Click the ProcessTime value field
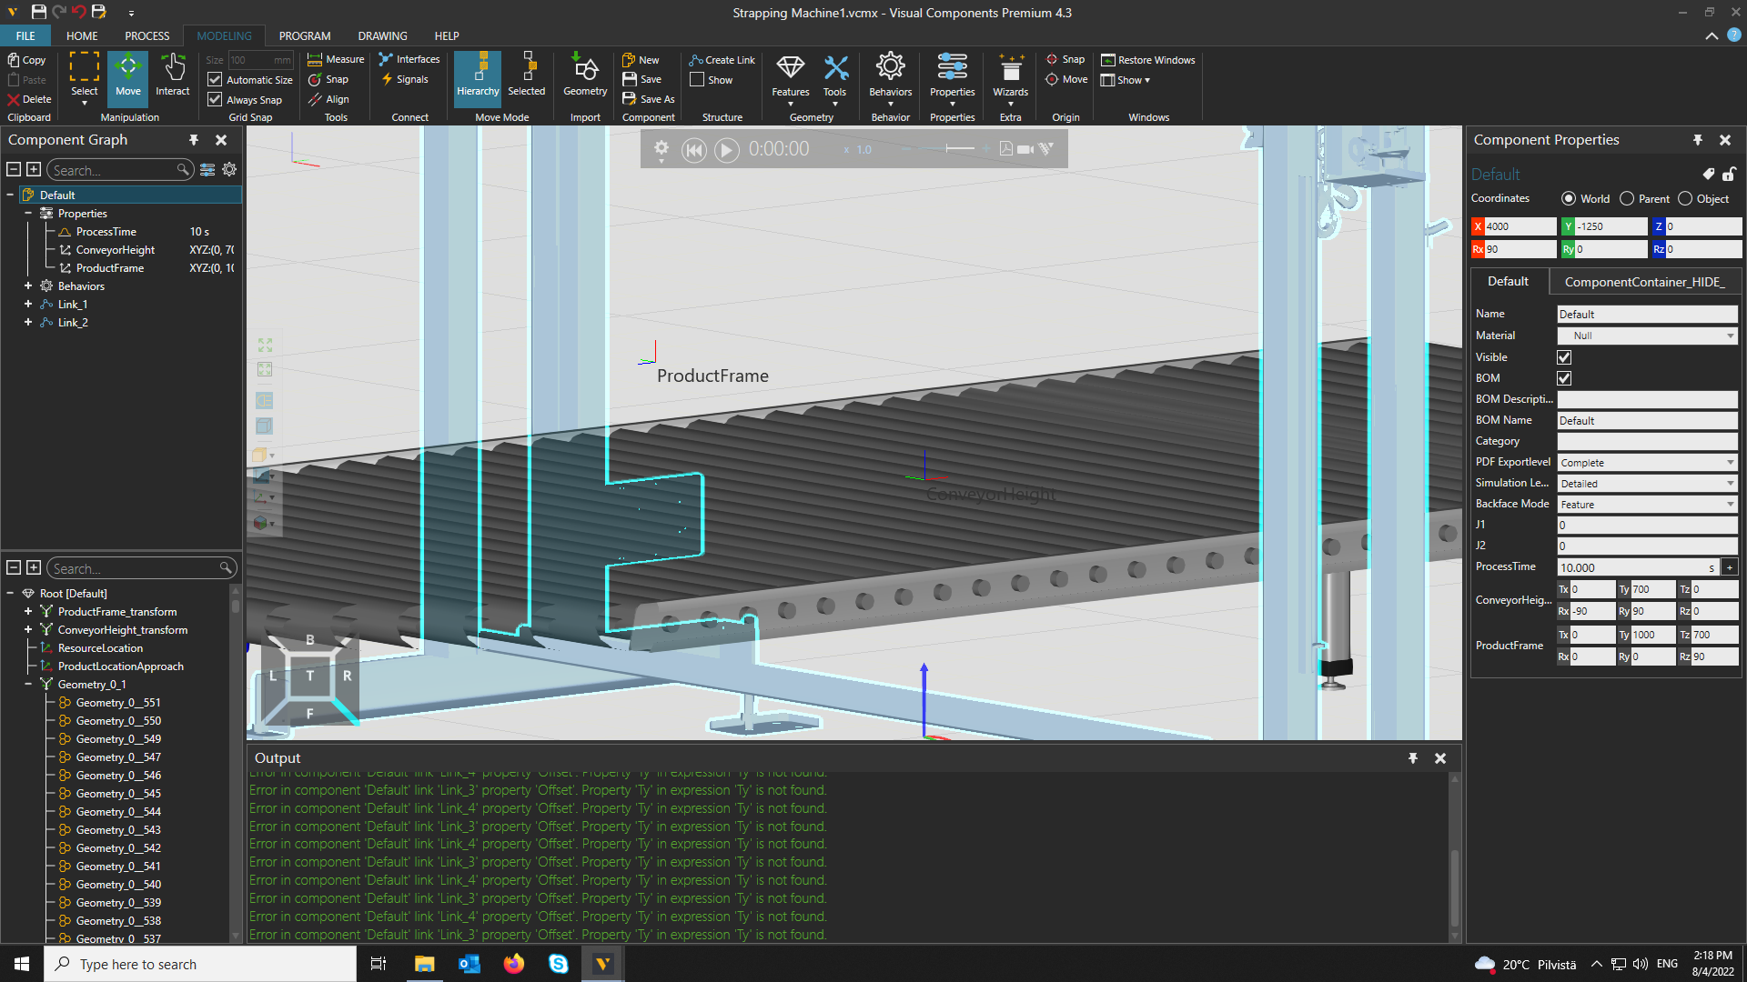Image resolution: width=1747 pixels, height=982 pixels. click(1635, 567)
